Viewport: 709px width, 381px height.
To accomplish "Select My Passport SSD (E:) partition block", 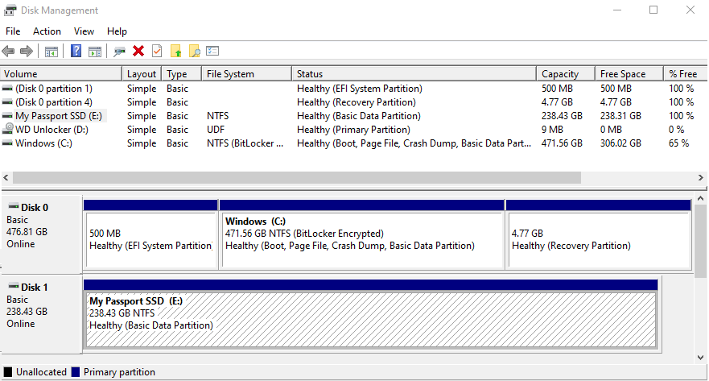I will tap(370, 319).
